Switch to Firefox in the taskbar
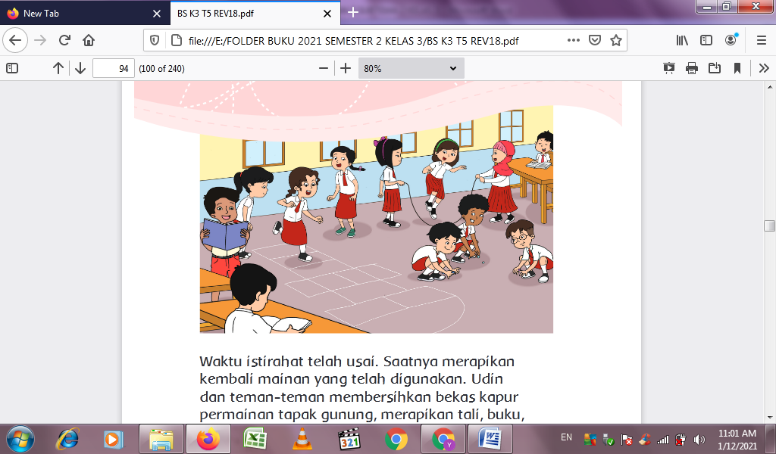Screen dimensions: 776x454 [x=208, y=439]
